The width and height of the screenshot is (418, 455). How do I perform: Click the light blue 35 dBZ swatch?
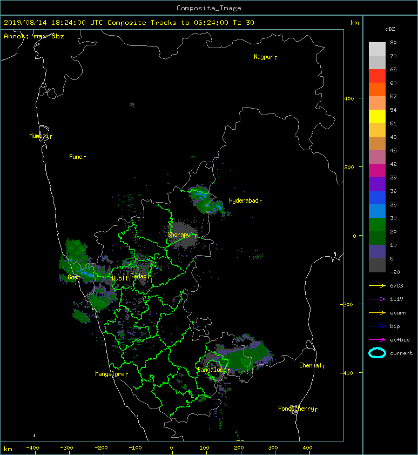377,211
